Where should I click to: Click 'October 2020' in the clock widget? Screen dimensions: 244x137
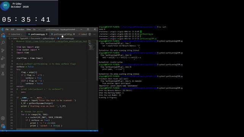[20, 7]
